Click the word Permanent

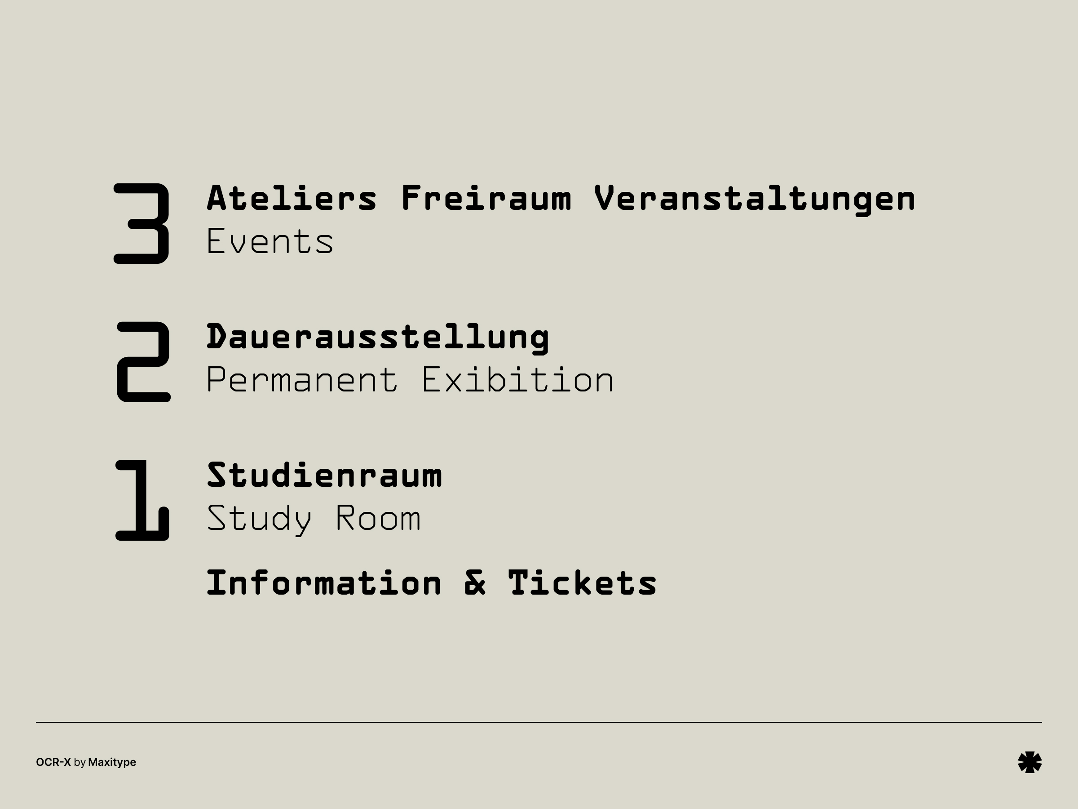pyautogui.click(x=302, y=380)
